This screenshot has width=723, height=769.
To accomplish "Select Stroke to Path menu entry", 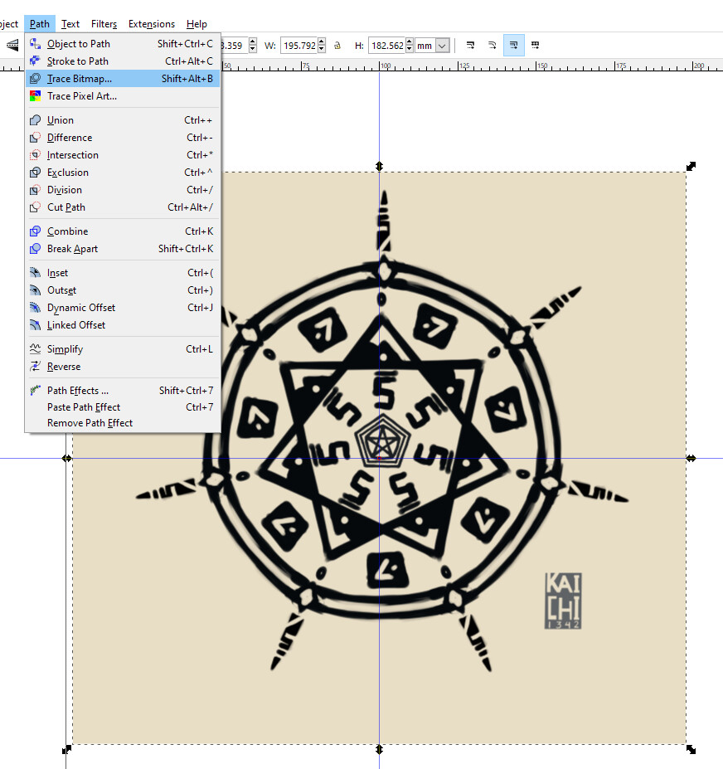I will tap(123, 61).
